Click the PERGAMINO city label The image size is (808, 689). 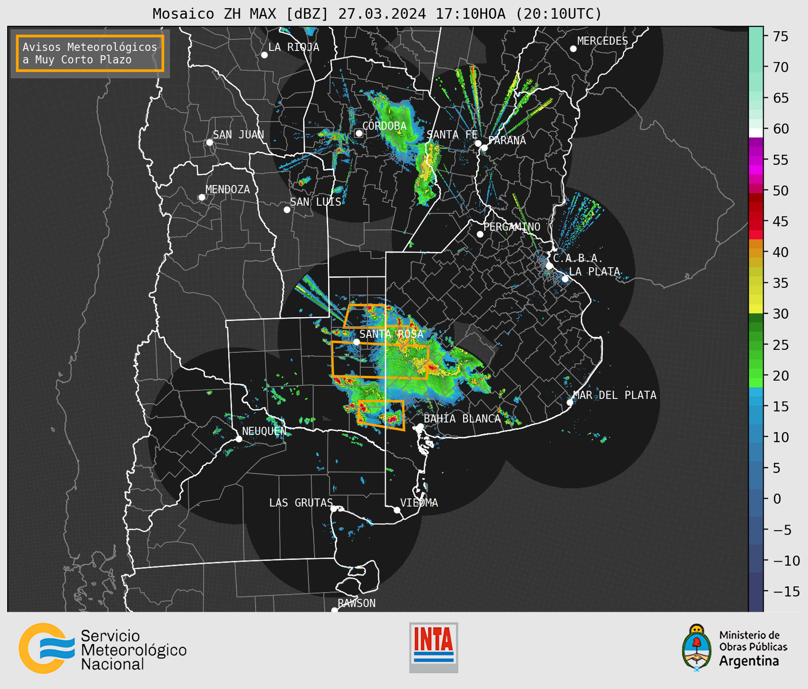[x=512, y=227]
